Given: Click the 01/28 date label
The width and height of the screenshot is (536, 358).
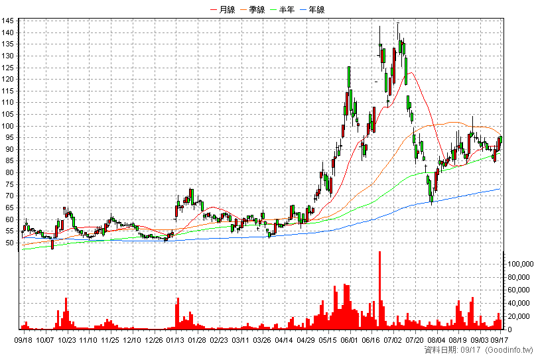Looking at the screenshot, I should click(x=197, y=340).
